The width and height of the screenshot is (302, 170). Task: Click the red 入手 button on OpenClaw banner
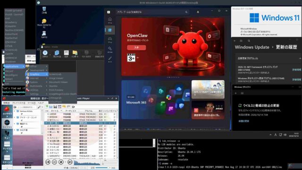(136, 47)
